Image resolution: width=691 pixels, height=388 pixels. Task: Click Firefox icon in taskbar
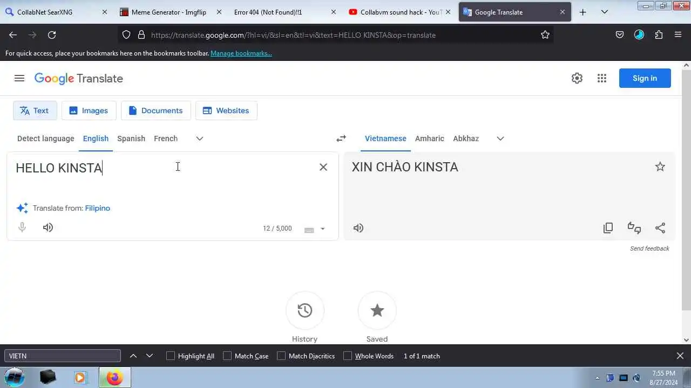pyautogui.click(x=114, y=378)
